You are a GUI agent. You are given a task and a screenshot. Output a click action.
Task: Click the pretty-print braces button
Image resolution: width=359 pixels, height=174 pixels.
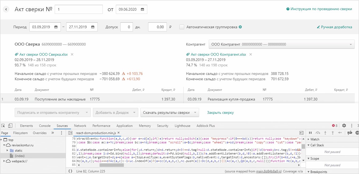tap(70, 171)
